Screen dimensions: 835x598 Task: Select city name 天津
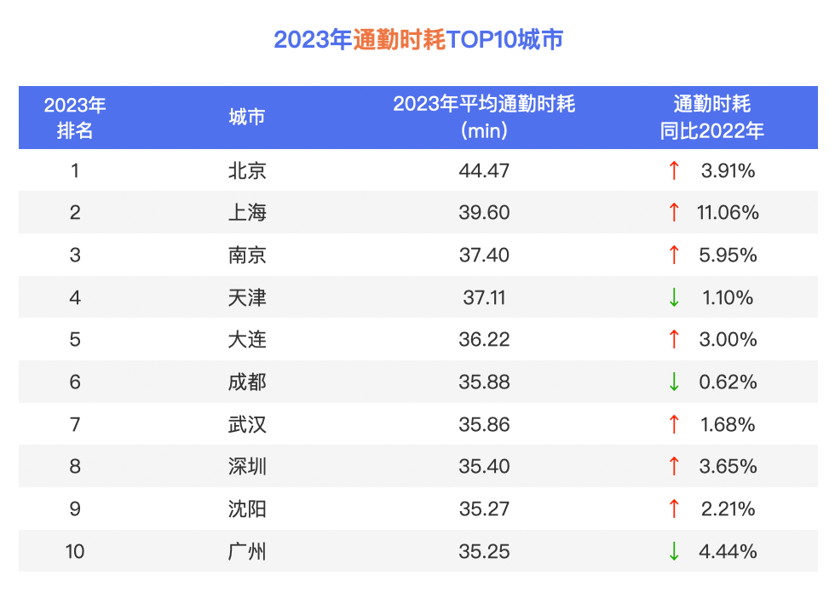pyautogui.click(x=246, y=297)
